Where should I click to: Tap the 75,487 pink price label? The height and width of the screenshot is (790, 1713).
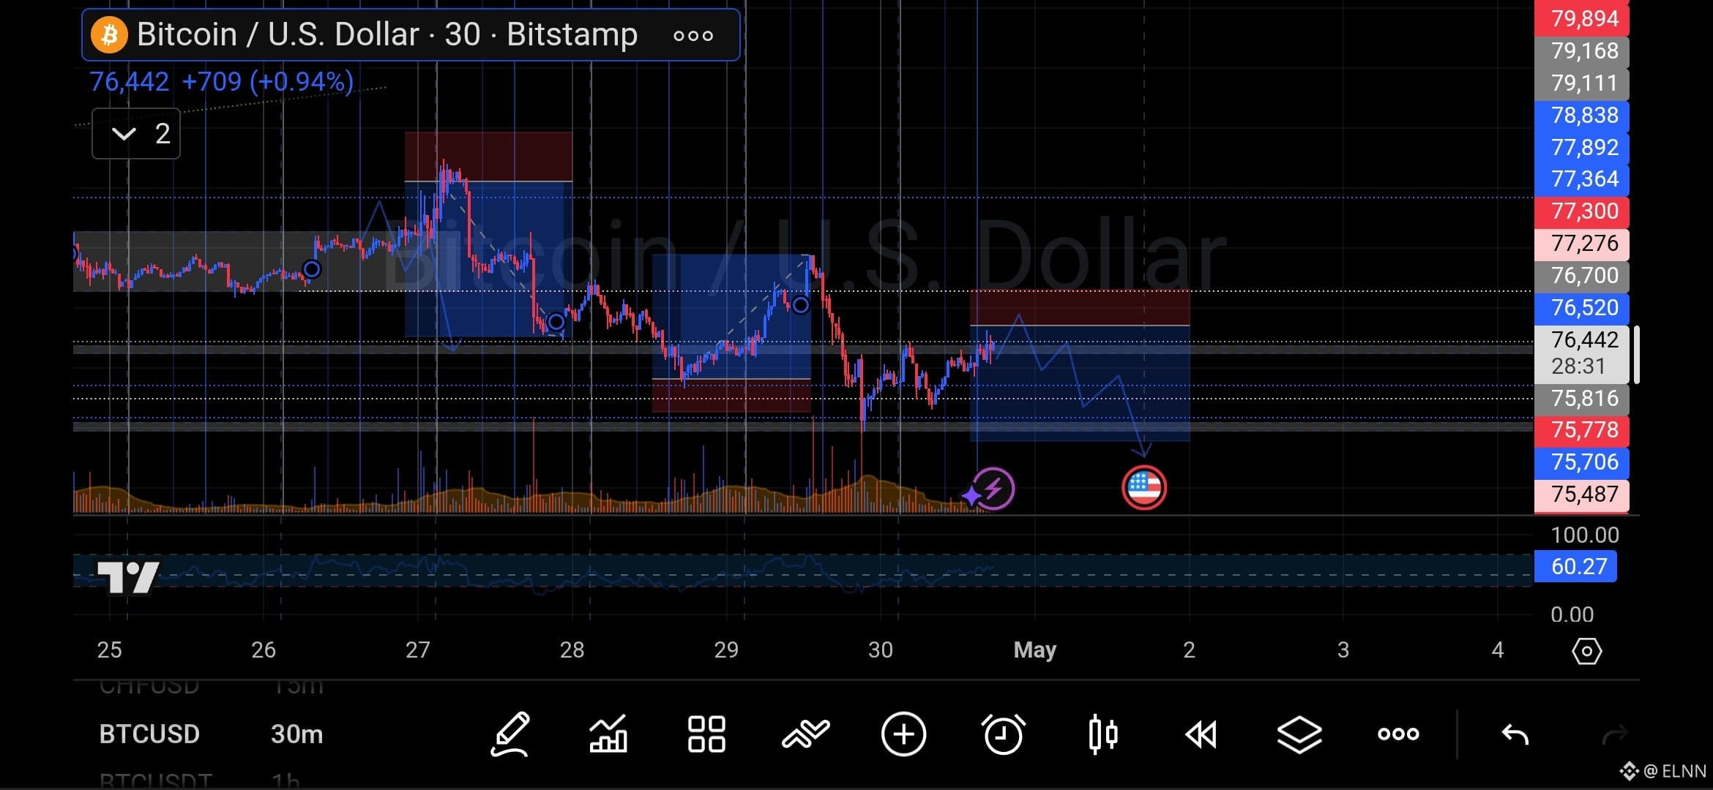[1581, 494]
